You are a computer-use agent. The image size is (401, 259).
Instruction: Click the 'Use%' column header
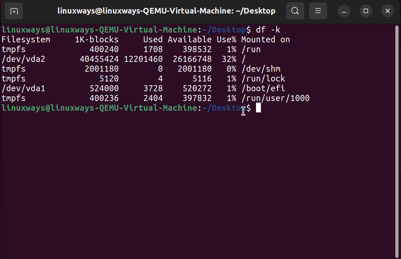point(226,40)
